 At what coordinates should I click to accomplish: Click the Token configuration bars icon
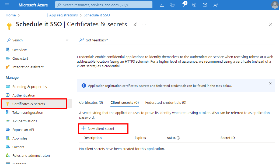point(8,112)
